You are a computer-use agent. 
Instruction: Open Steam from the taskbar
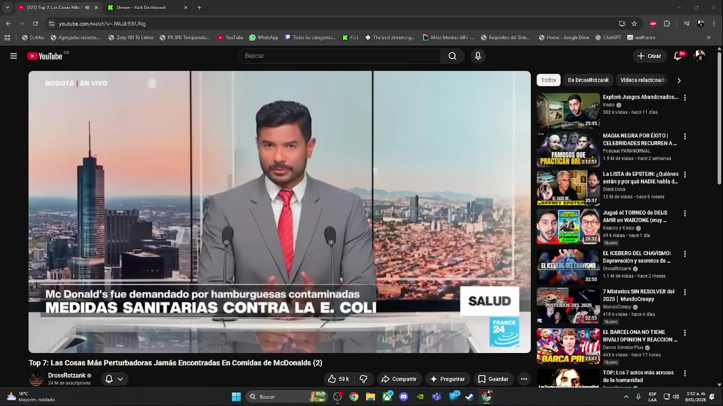coord(469,396)
